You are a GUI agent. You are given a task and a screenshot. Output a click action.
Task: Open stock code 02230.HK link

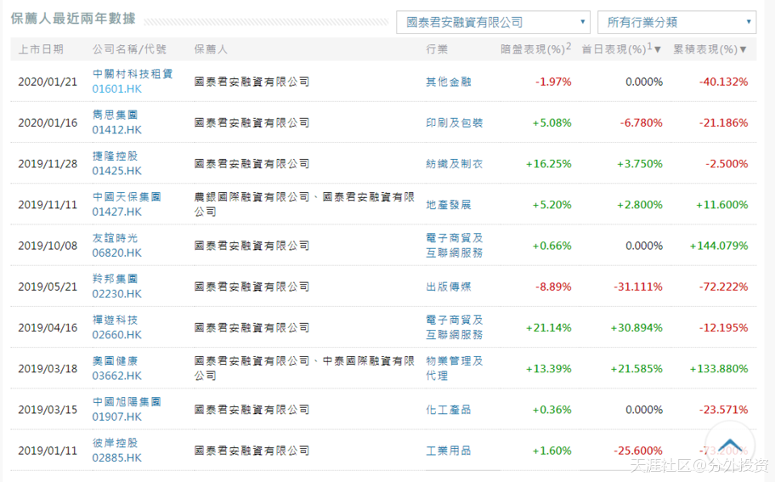117,293
